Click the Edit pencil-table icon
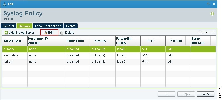222x100 pixels. pos(45,33)
